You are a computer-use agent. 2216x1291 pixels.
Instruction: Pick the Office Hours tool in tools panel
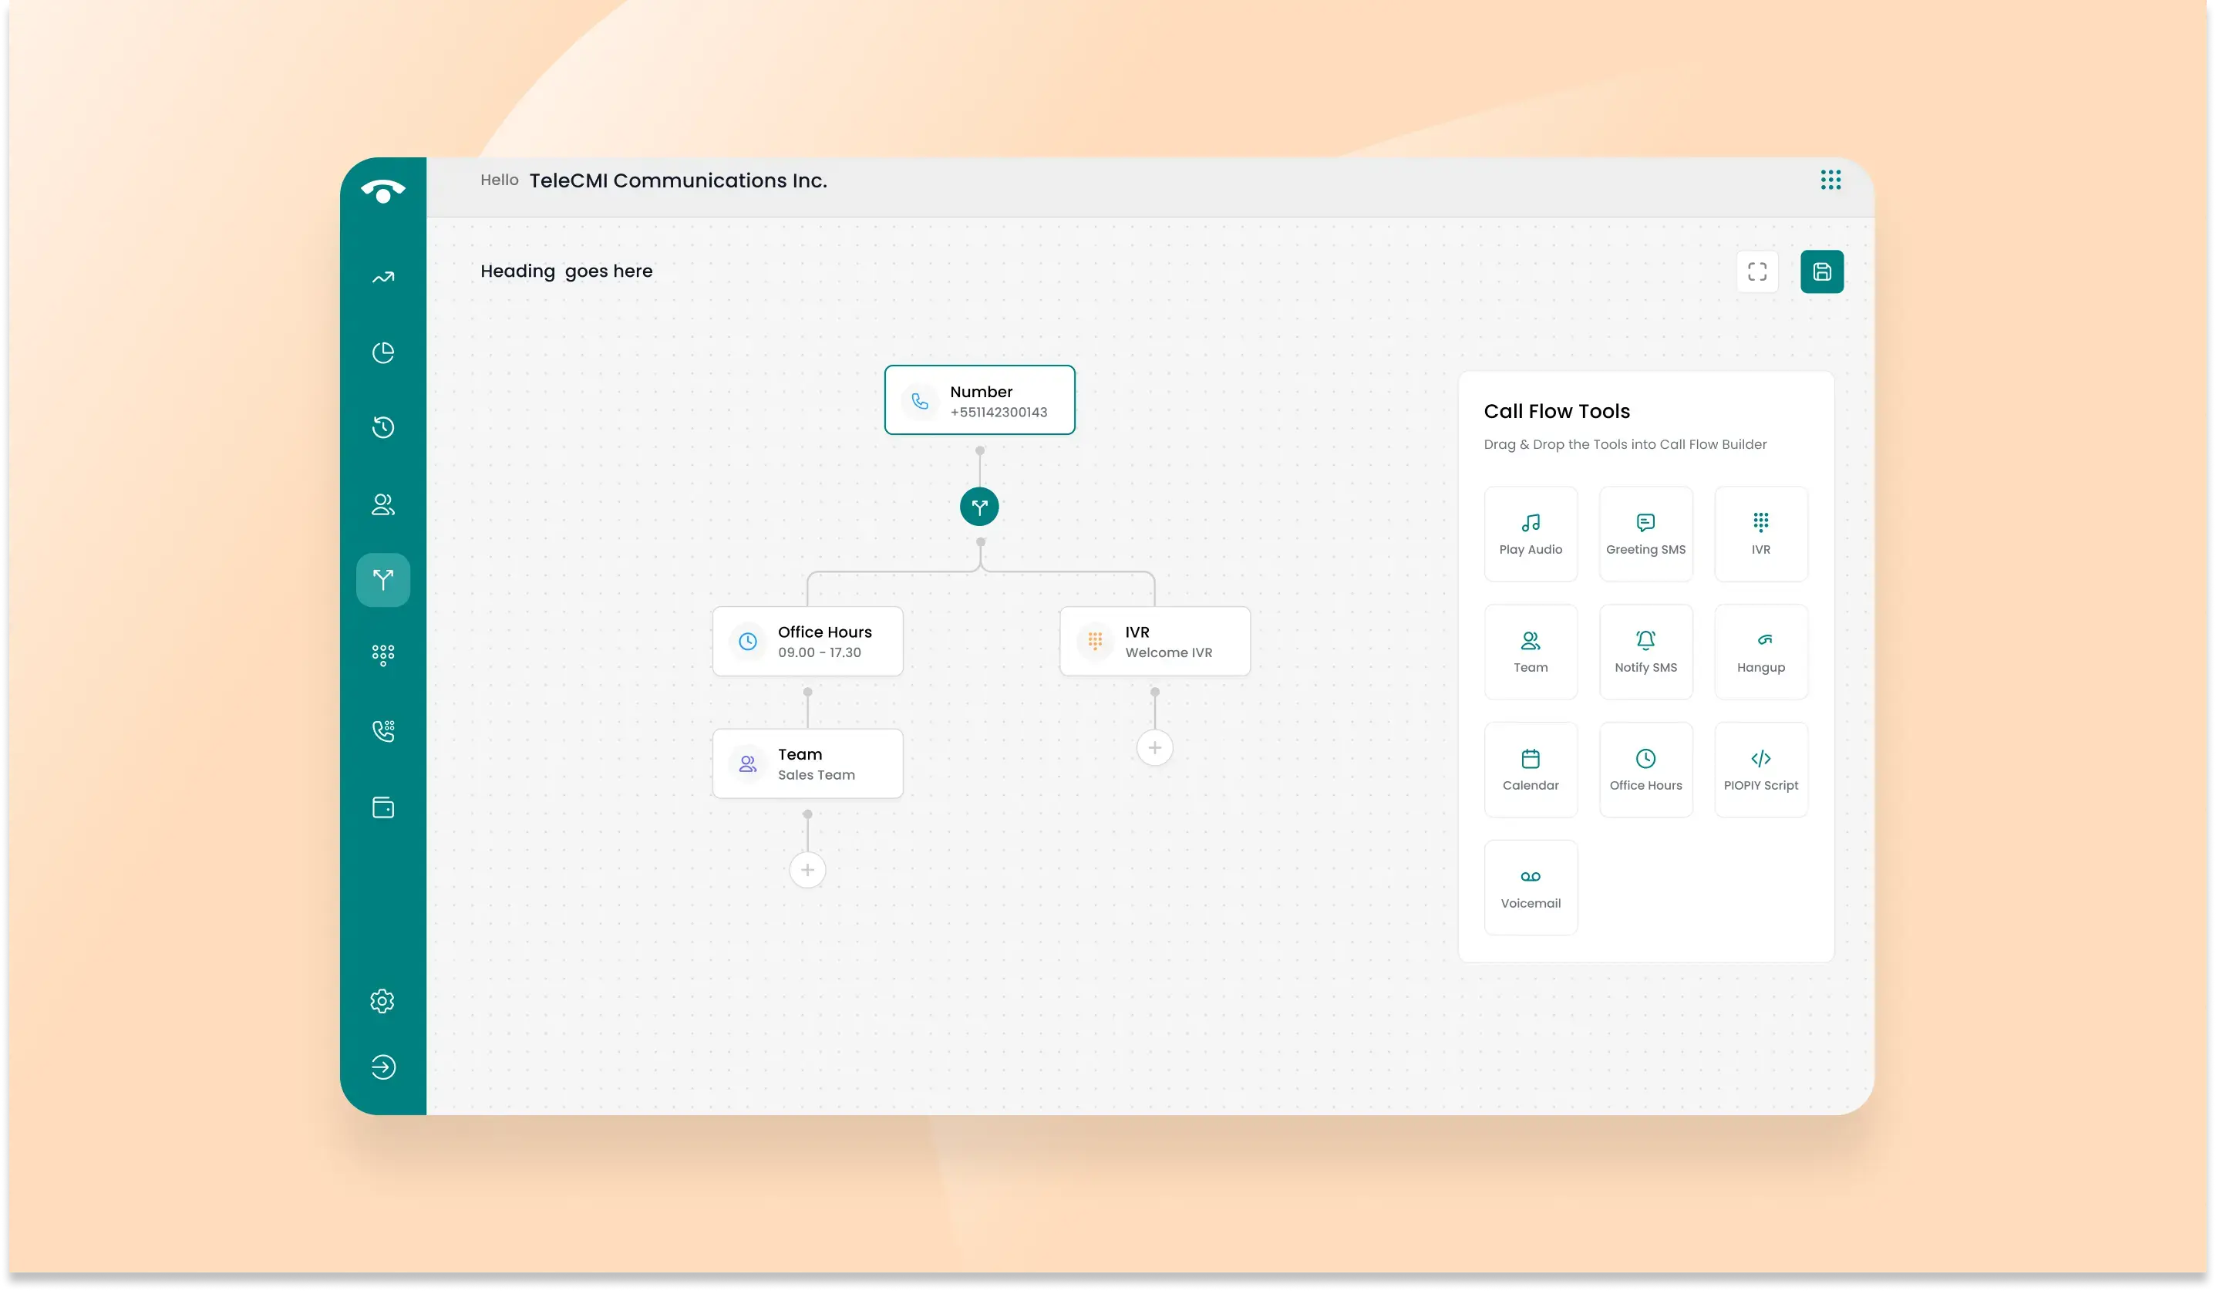click(x=1645, y=770)
